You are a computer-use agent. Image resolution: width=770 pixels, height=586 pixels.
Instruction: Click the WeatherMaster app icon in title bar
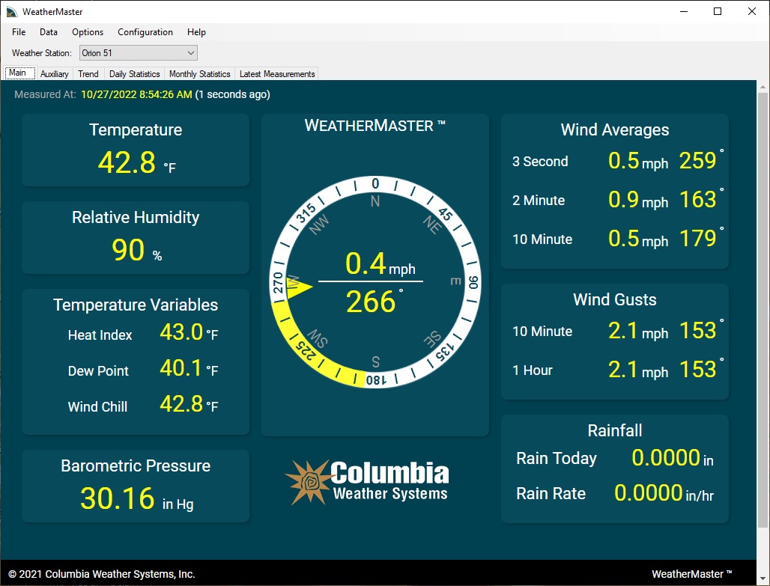[12, 11]
